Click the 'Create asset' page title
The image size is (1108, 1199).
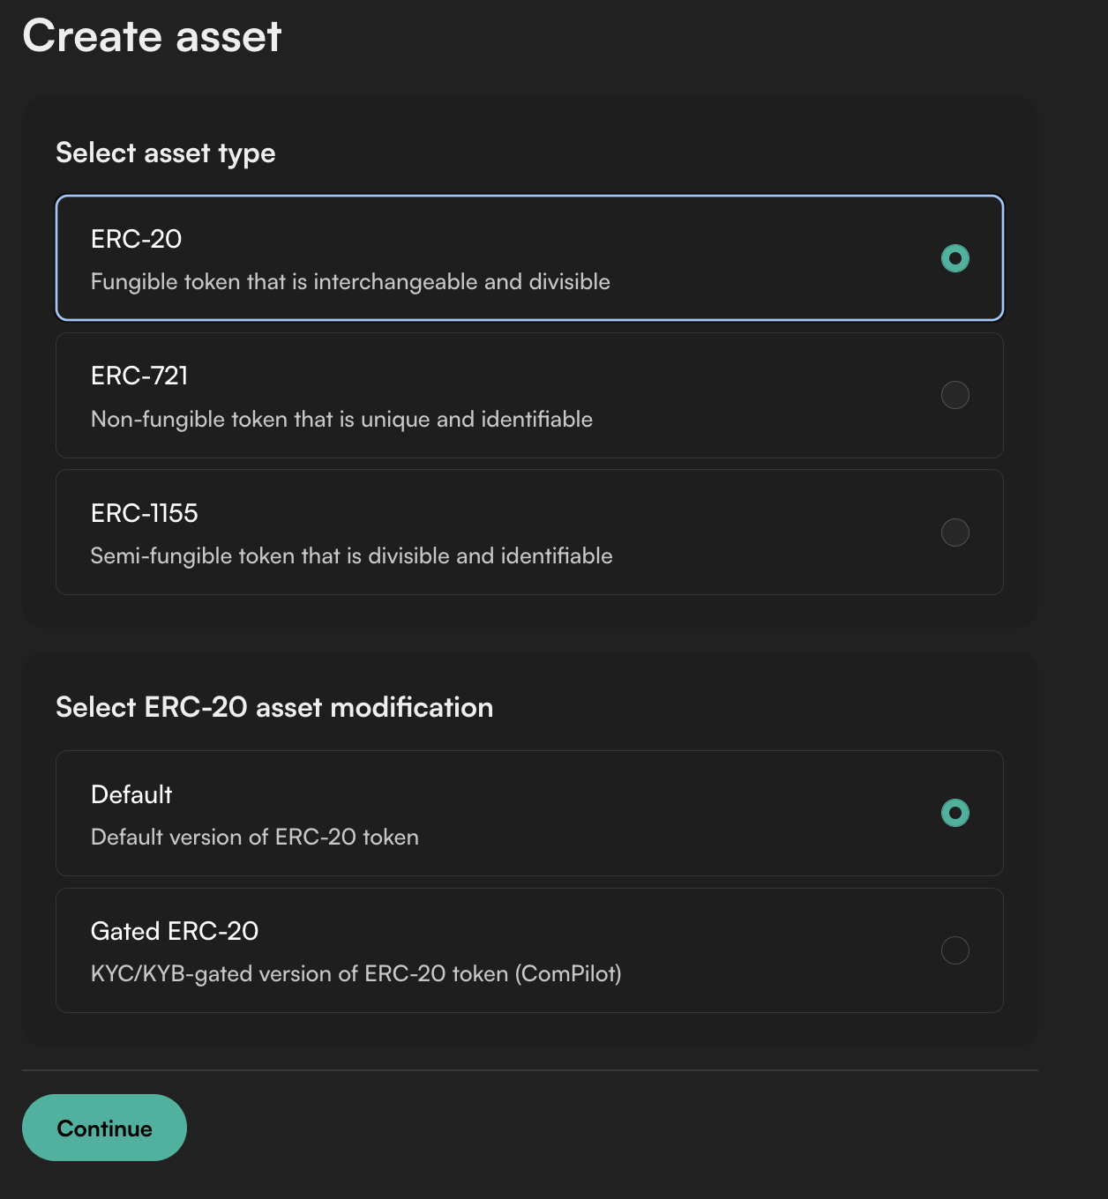[152, 36]
